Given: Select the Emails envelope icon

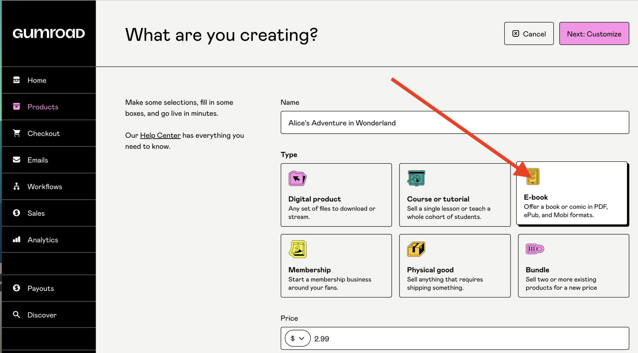Looking at the screenshot, I should click(17, 160).
